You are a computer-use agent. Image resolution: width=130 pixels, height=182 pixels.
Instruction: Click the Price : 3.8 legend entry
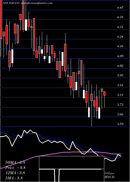[x=15, y=168]
